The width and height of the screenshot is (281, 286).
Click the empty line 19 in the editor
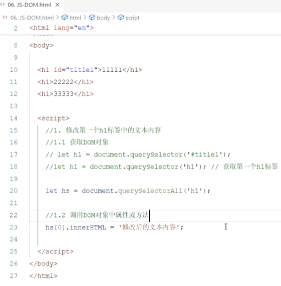point(155,179)
